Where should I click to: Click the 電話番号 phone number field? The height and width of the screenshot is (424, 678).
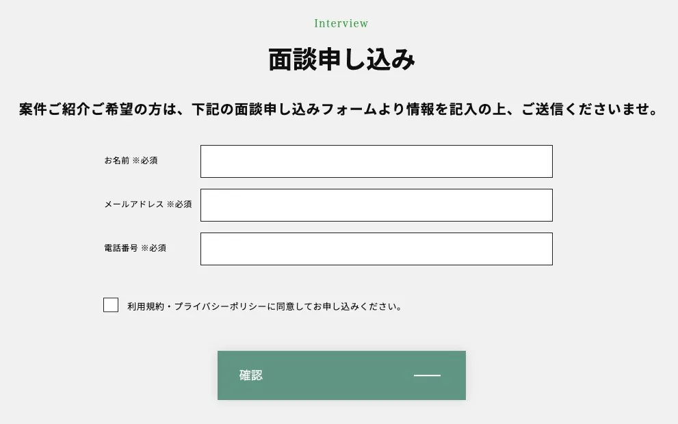pyautogui.click(x=376, y=248)
